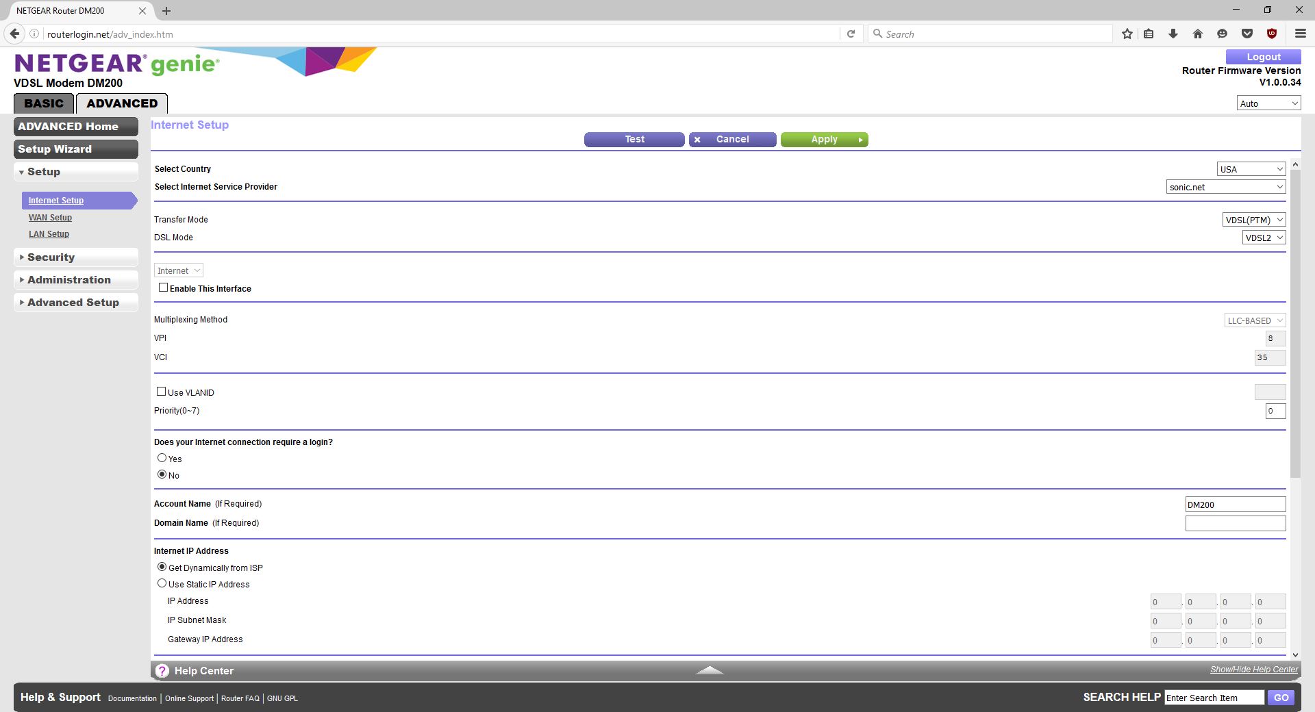Open the Select Country dropdown
This screenshot has width=1315, height=712.
(1251, 169)
